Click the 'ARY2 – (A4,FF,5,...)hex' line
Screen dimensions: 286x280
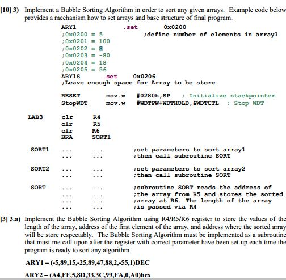tap(88, 275)
